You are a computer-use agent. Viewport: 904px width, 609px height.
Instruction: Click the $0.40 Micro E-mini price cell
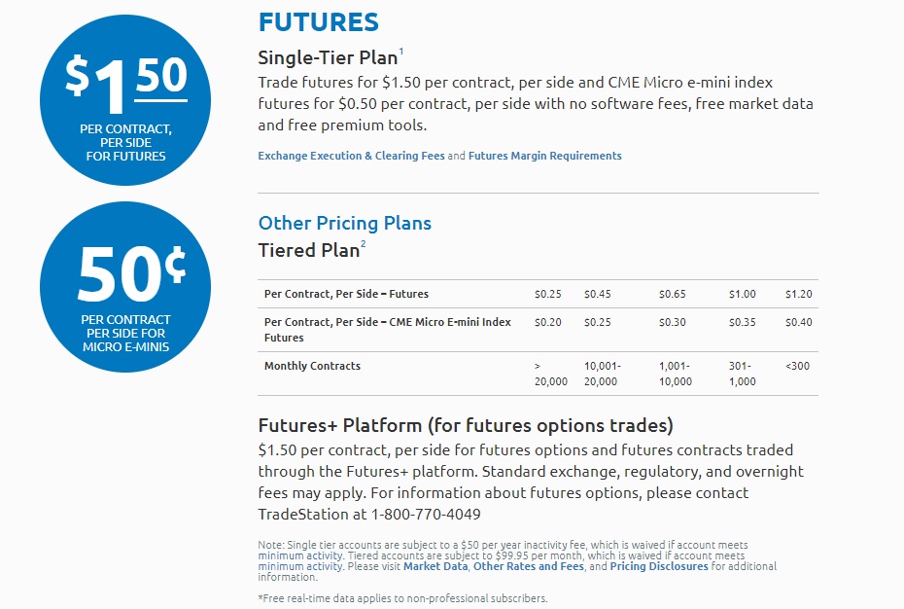[x=798, y=322]
